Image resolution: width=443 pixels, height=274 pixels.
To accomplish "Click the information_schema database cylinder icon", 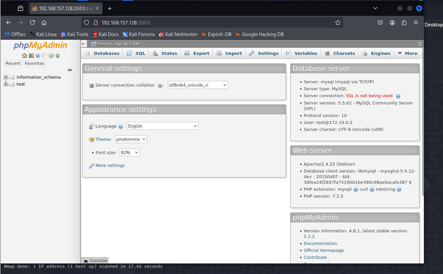I will (13, 77).
